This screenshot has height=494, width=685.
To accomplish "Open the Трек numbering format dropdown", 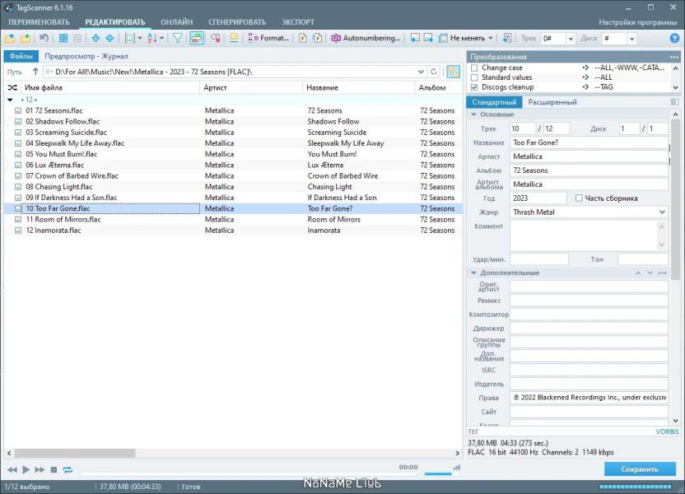I will [571, 39].
